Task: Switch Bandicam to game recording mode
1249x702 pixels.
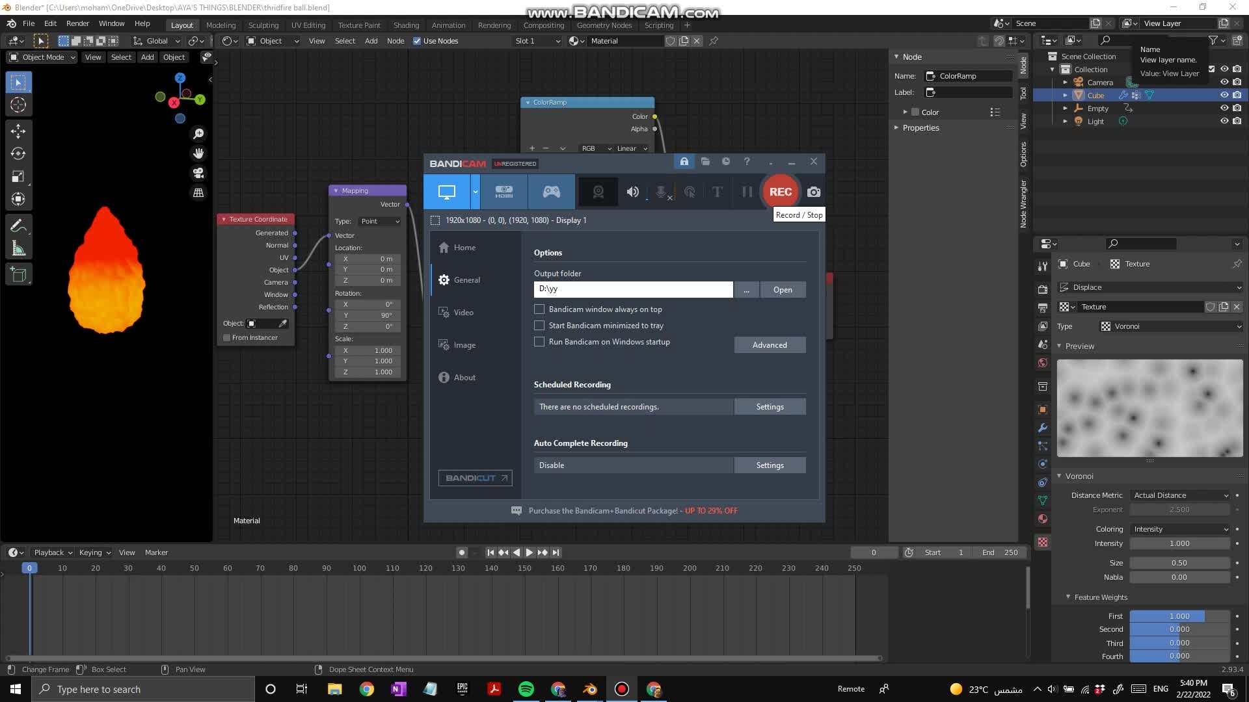Action: [550, 192]
